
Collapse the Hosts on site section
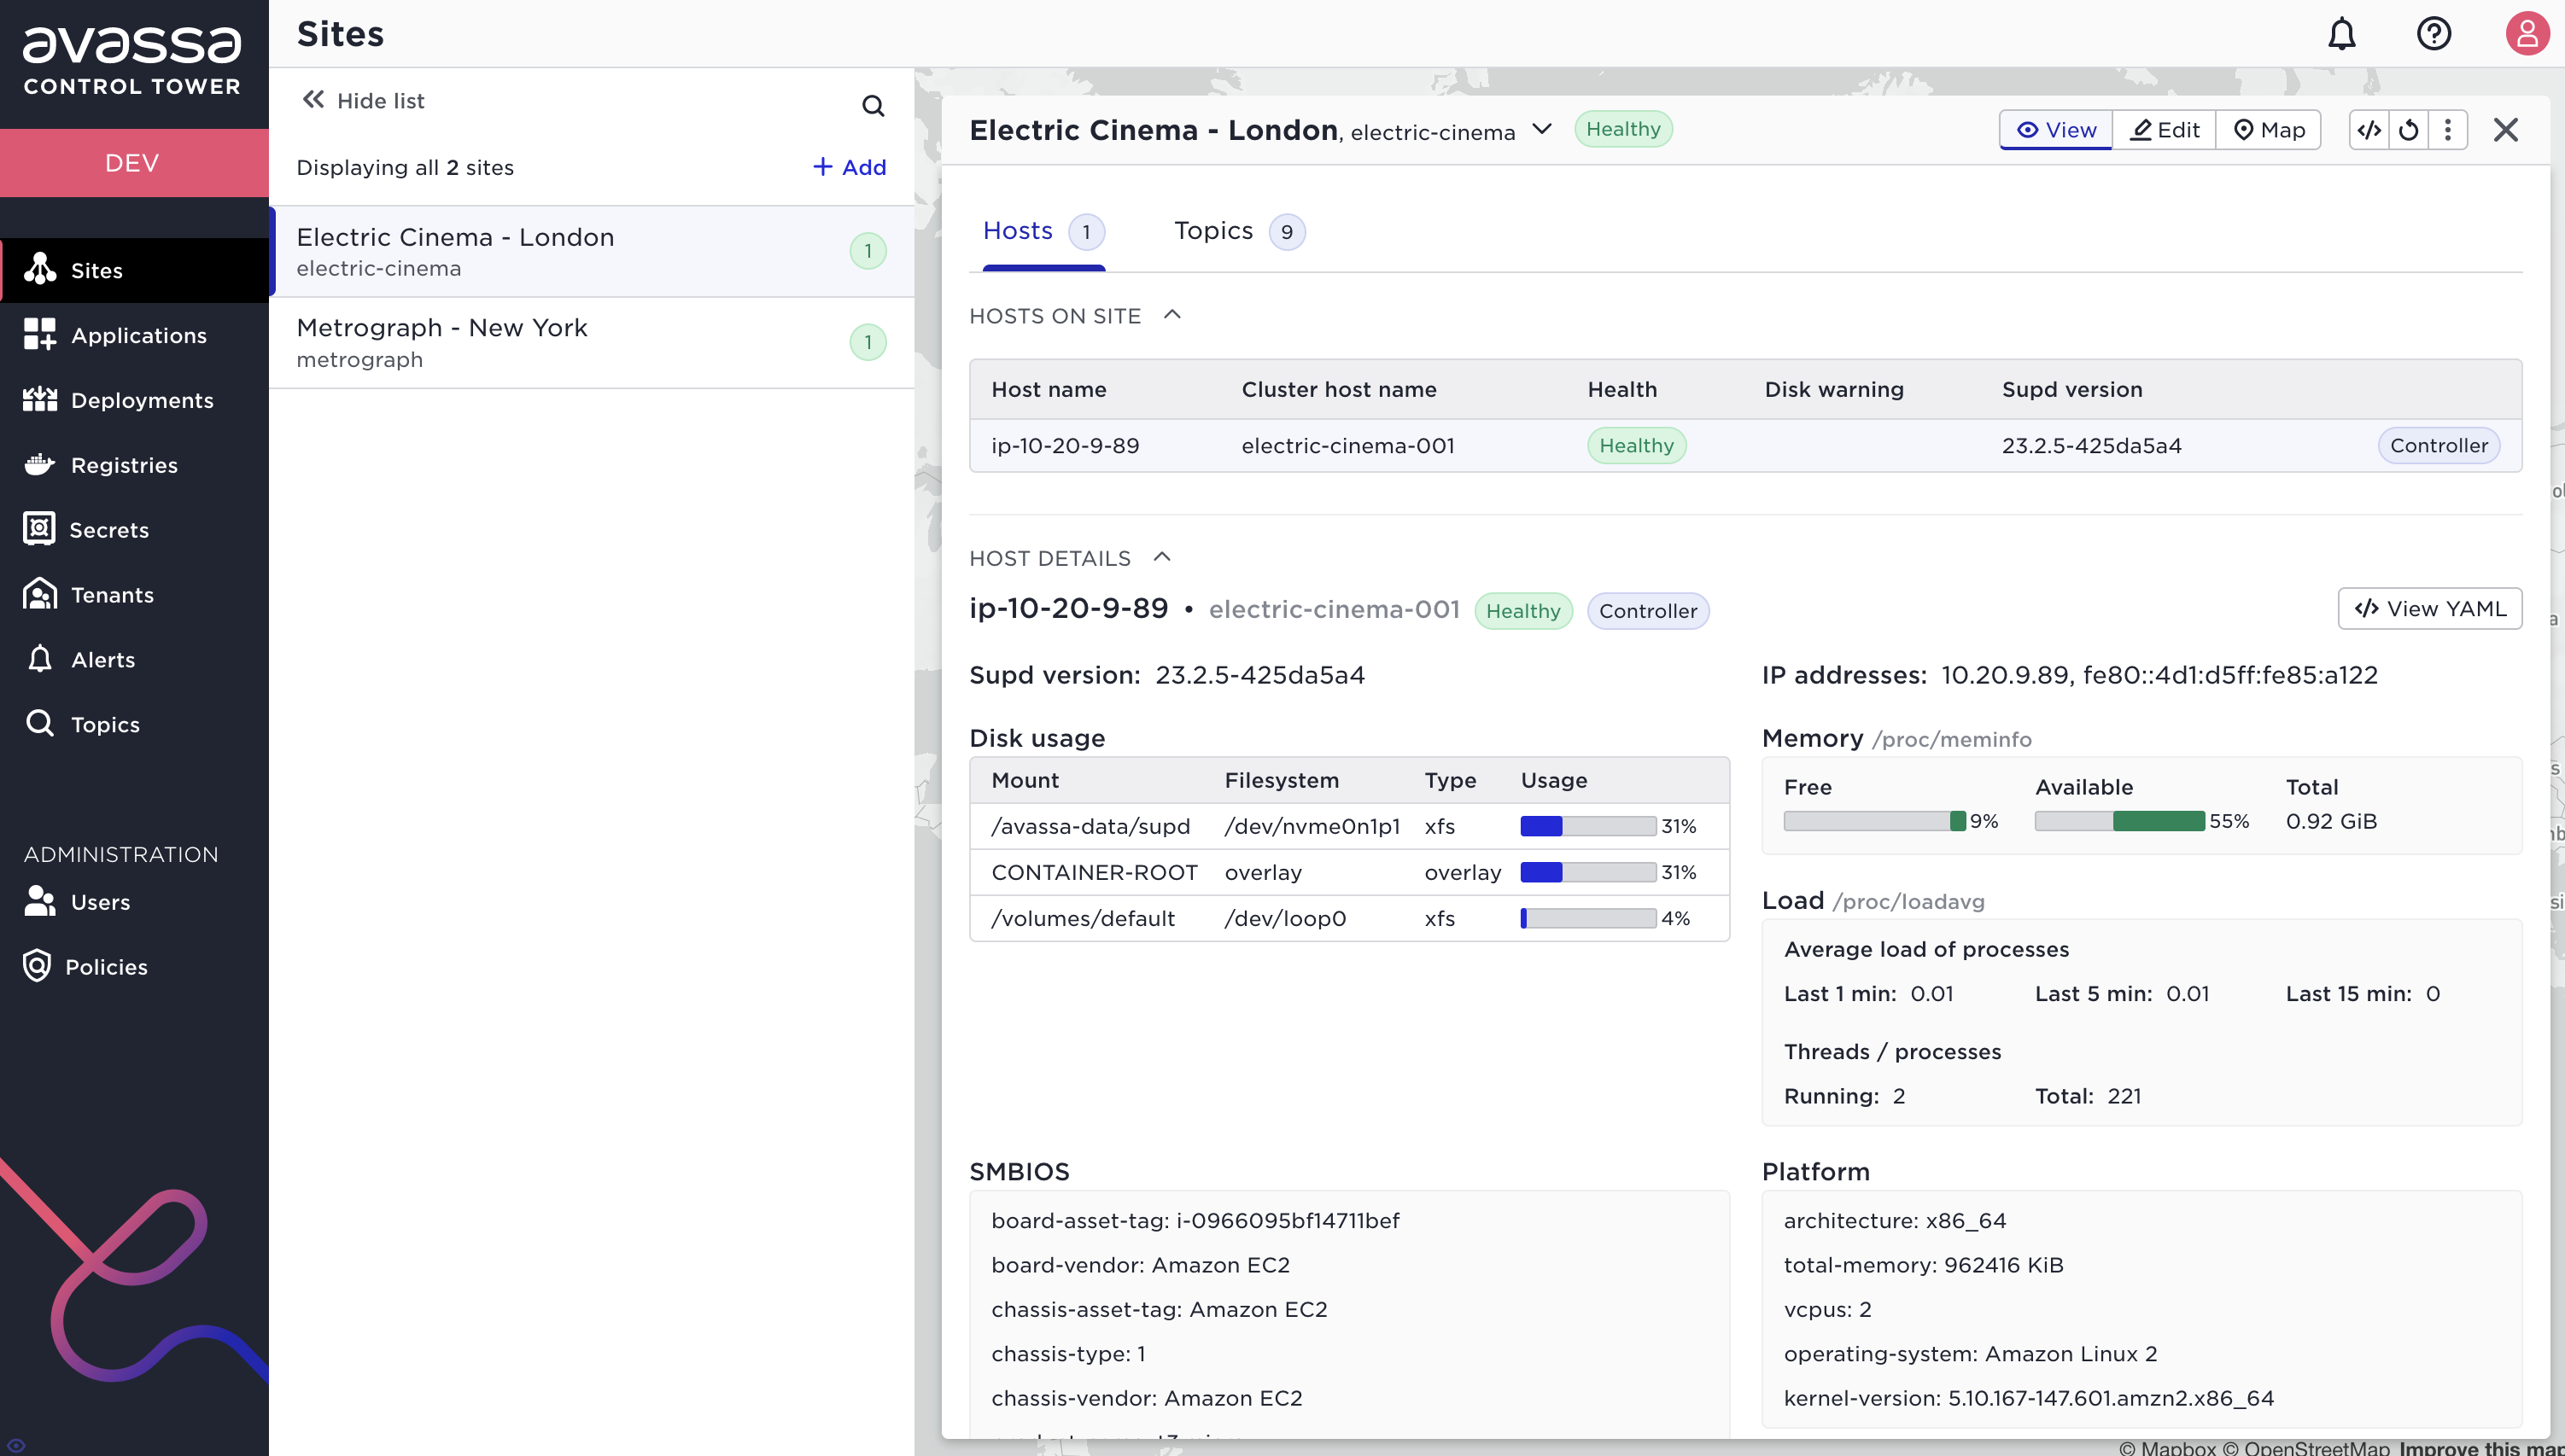tap(1172, 315)
